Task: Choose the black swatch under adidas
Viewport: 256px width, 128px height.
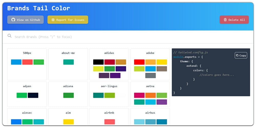Action: [98, 62]
